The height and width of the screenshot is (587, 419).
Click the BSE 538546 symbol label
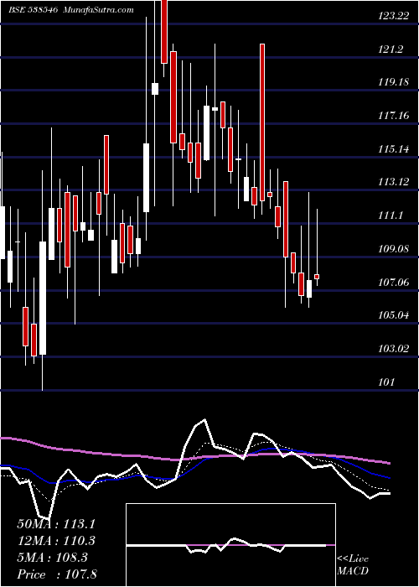(x=33, y=10)
